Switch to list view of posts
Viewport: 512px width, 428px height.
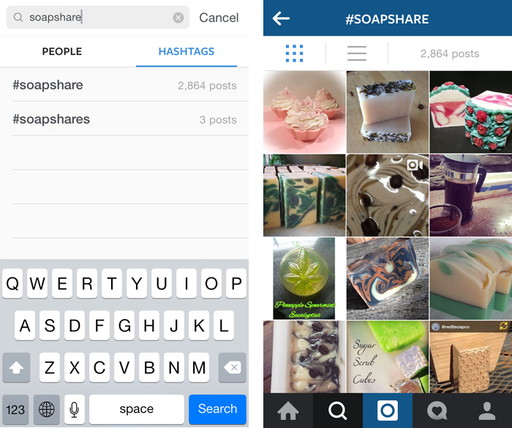[357, 53]
